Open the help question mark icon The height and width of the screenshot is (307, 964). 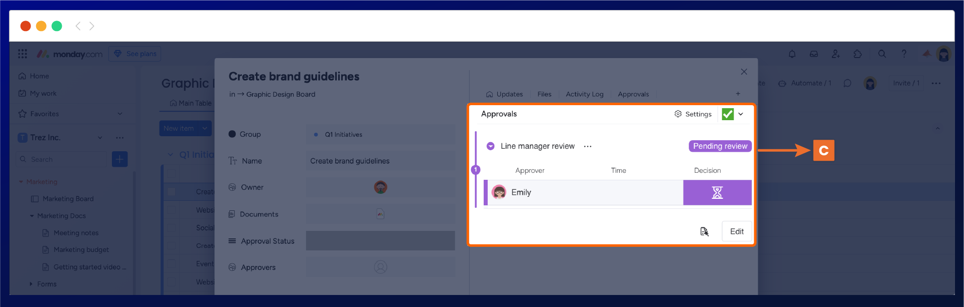pyautogui.click(x=904, y=54)
